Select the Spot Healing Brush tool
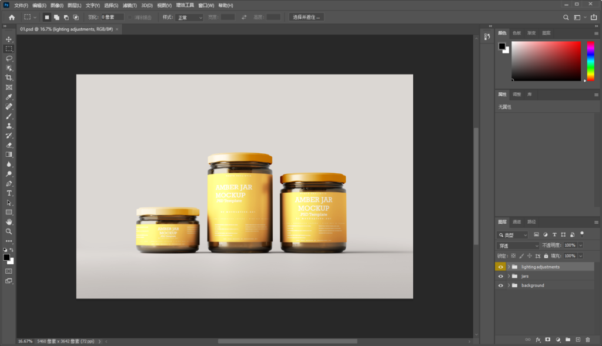The image size is (602, 346). [9, 106]
